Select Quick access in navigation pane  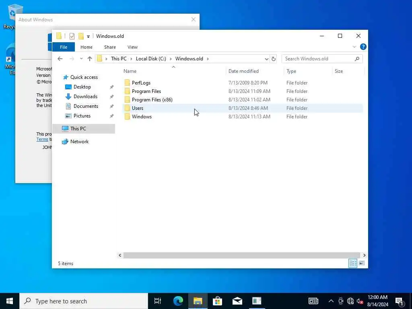click(x=84, y=77)
